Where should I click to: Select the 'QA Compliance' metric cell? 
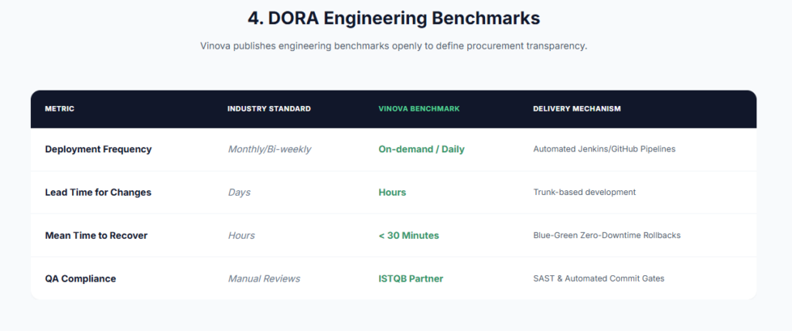click(80, 279)
